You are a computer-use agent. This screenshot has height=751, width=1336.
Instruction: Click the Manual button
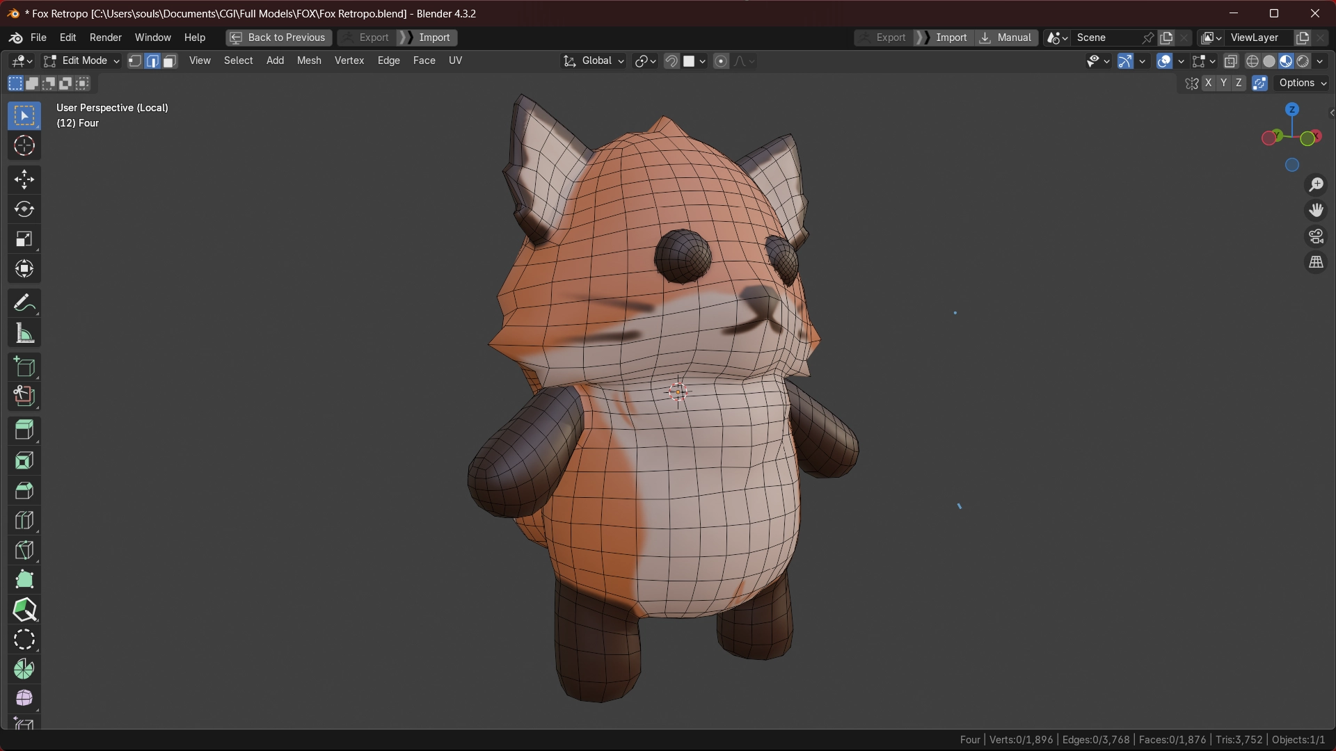point(1005,38)
